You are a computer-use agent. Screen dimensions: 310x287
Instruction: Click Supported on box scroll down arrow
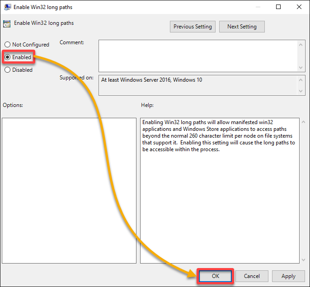click(301, 91)
